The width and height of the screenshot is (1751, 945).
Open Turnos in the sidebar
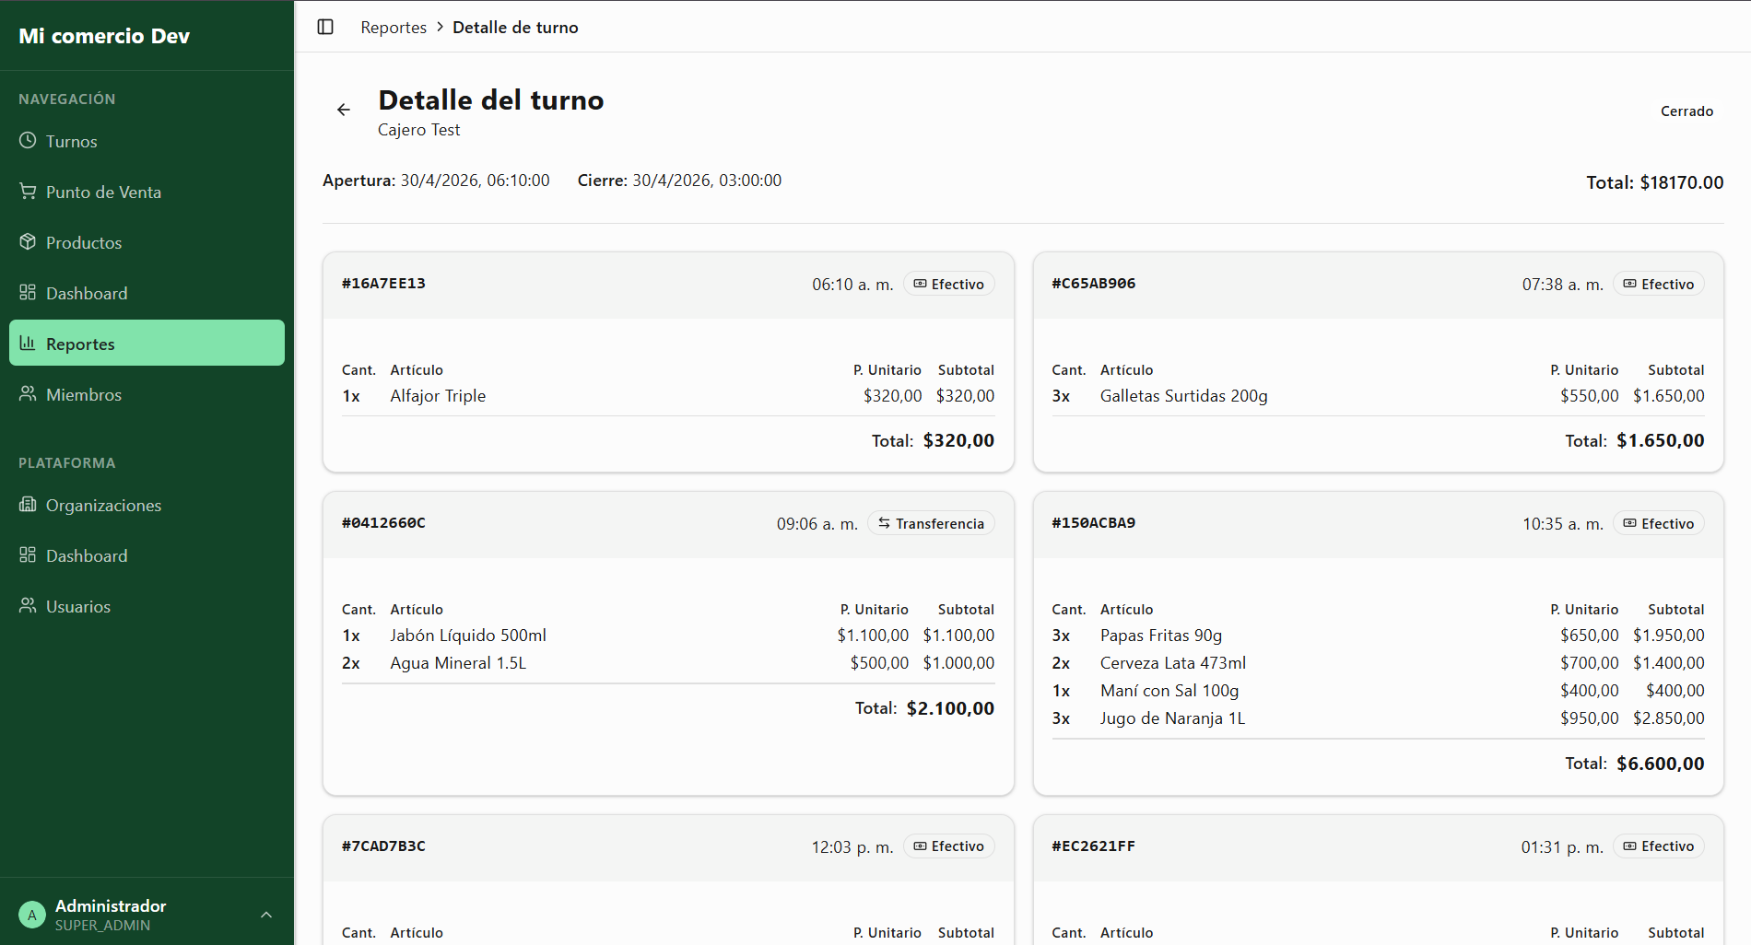point(147,141)
